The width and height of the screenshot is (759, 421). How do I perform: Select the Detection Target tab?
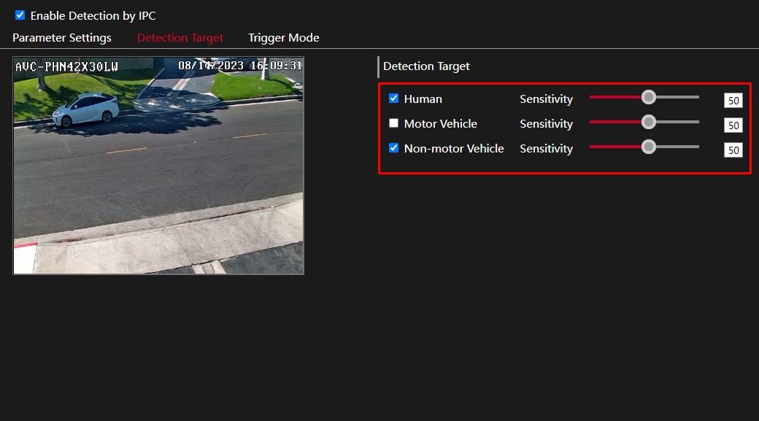[x=180, y=38]
